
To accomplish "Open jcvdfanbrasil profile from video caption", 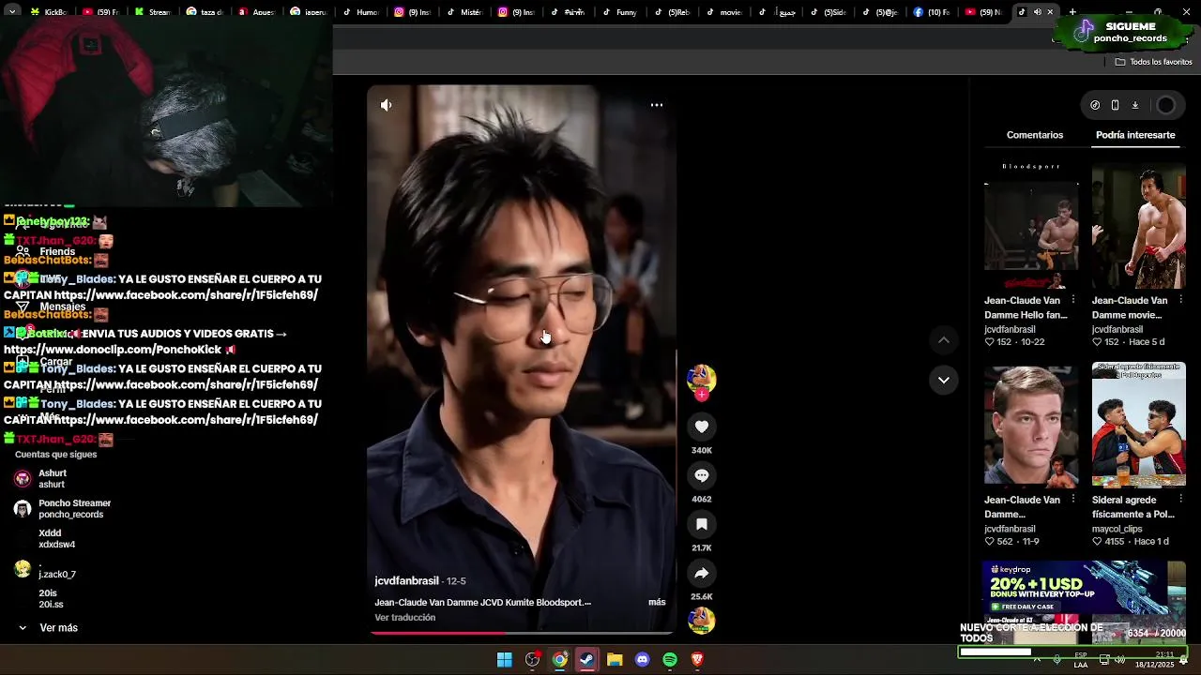I will click(406, 581).
